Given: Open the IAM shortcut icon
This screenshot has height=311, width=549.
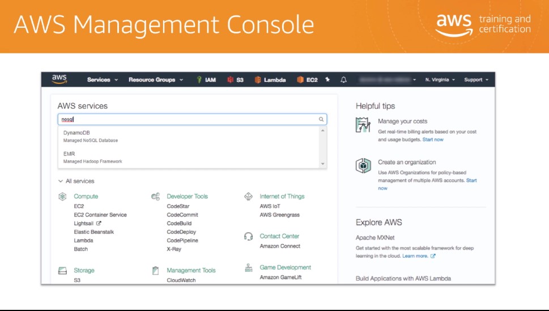Looking at the screenshot, I should 199,79.
